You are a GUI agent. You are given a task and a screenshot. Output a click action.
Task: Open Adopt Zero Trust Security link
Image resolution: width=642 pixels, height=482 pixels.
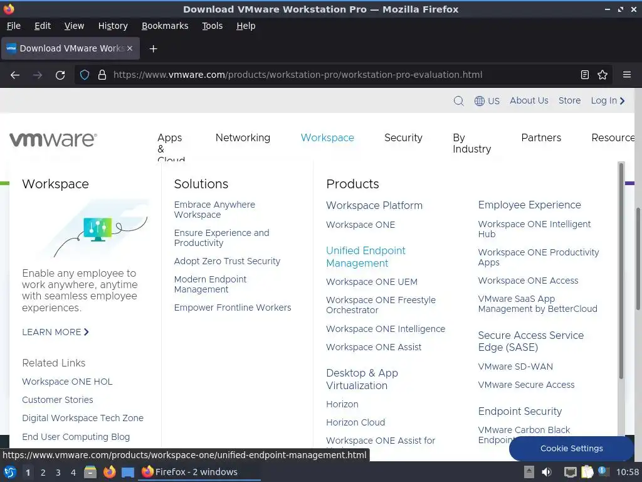pos(227,261)
